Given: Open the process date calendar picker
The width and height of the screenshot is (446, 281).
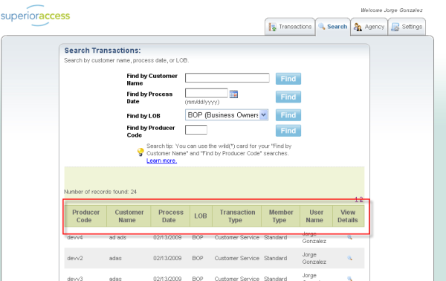Looking at the screenshot, I should pos(233,94).
